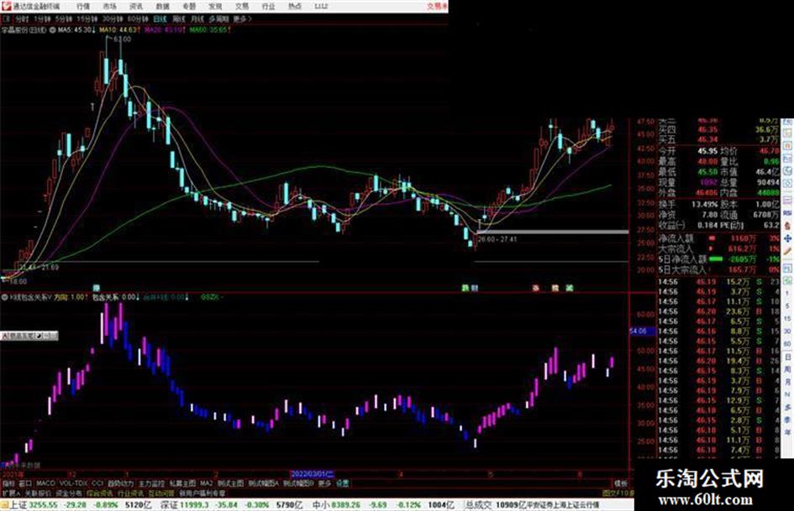Open the 发现 menu
794x511 pixels.
(215, 6)
